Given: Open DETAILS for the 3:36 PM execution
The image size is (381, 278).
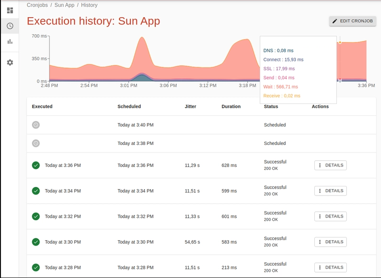Looking at the screenshot, I should 331,165.
